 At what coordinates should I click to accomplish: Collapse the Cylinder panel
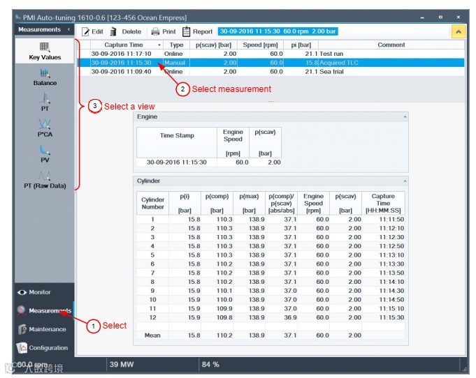coord(405,181)
